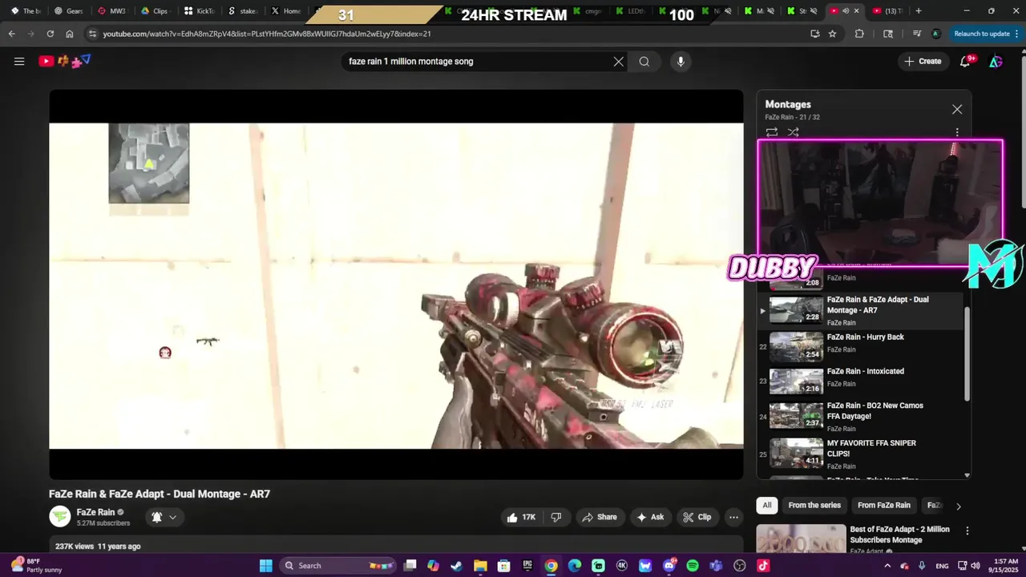Open Best of FaZe Adapt video options
1026x577 pixels.
point(967,531)
